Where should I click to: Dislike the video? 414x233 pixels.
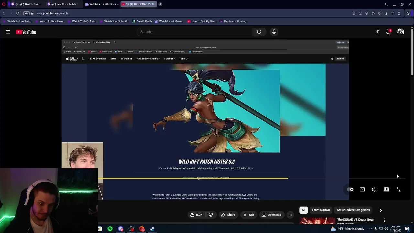click(211, 215)
